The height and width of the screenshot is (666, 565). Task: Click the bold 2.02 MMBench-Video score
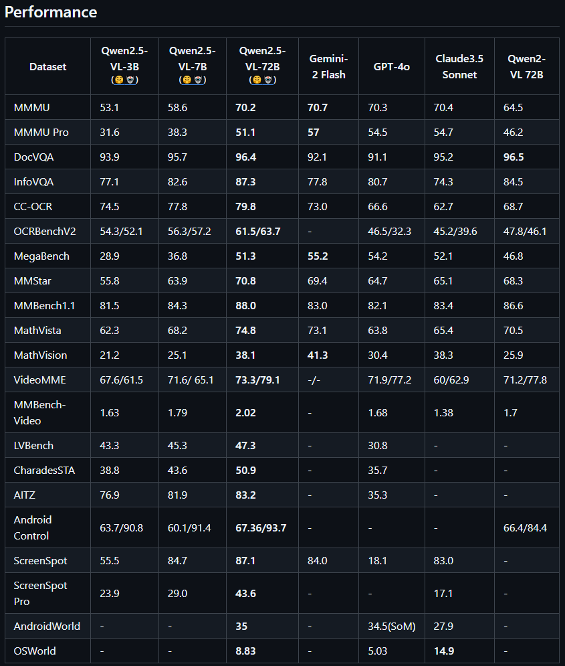tap(246, 412)
